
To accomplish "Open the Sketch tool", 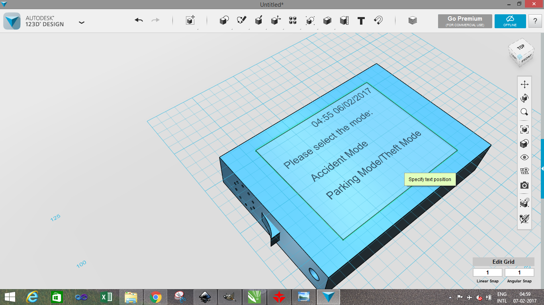I will (241, 21).
